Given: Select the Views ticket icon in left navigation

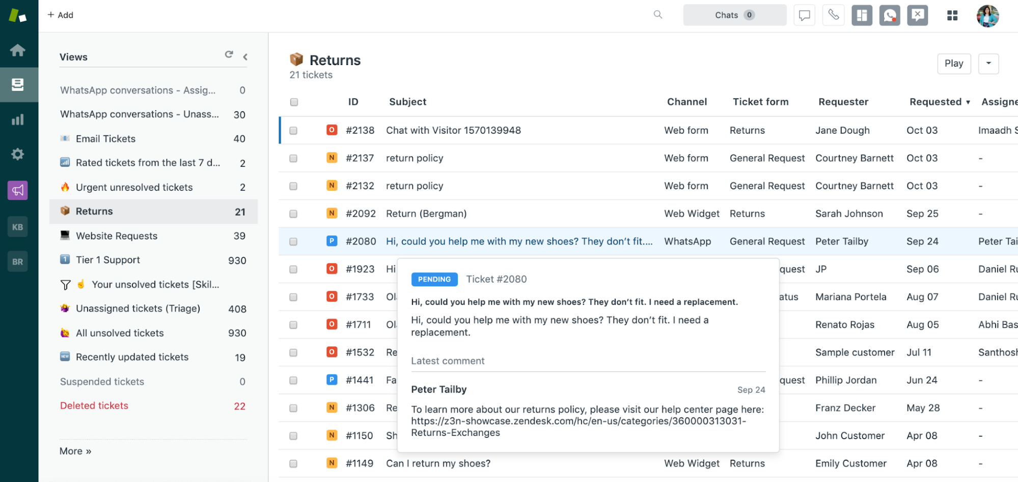Looking at the screenshot, I should click(x=18, y=85).
